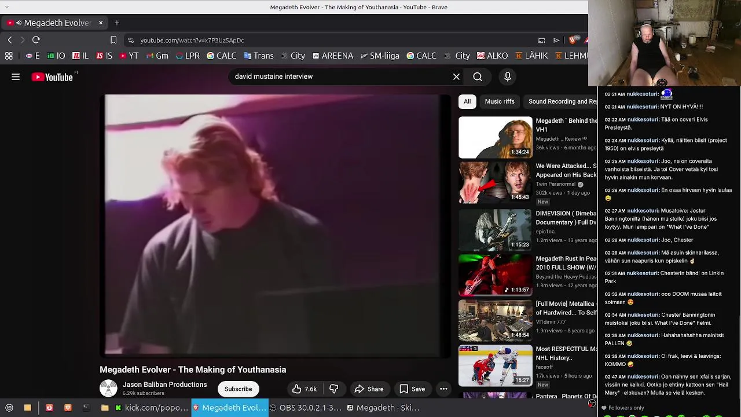Screen dimensions: 741x417
Task: Open the taskbar start menu icon
Action: pyautogui.click(x=9, y=408)
